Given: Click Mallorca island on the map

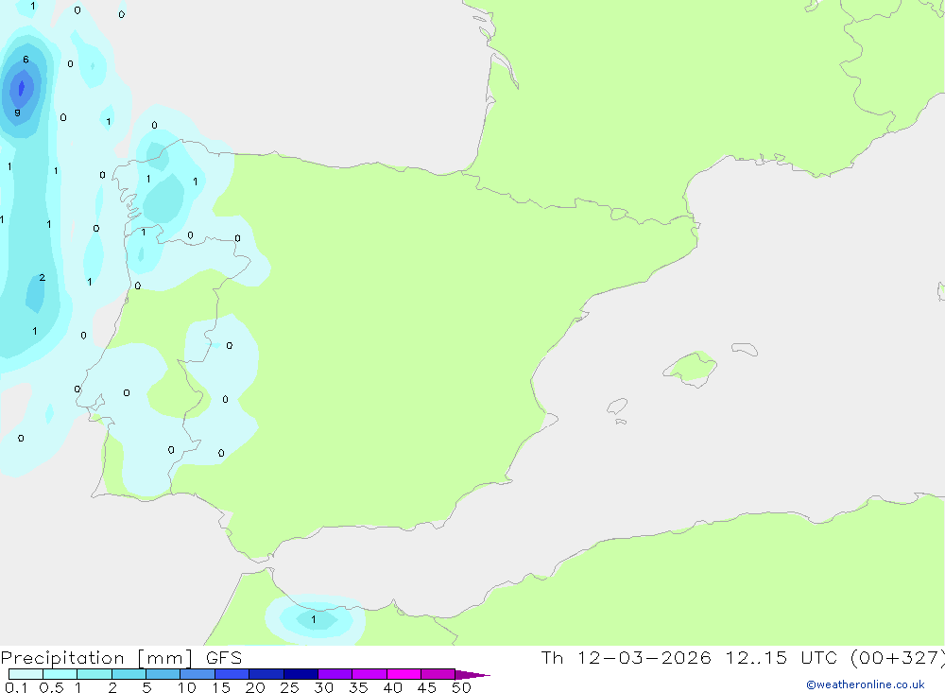Looking at the screenshot, I should coord(691,367).
